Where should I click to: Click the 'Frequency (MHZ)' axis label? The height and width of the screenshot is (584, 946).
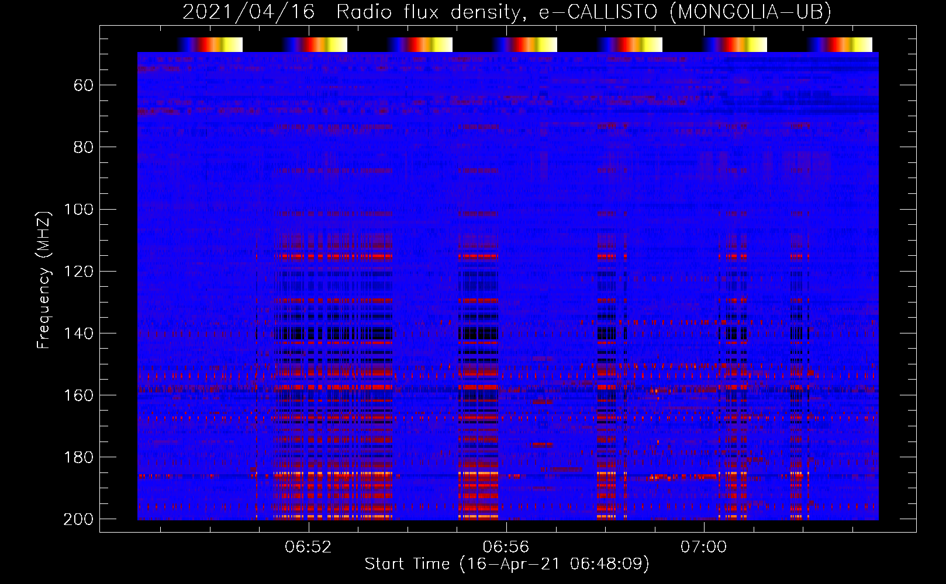click(x=44, y=280)
